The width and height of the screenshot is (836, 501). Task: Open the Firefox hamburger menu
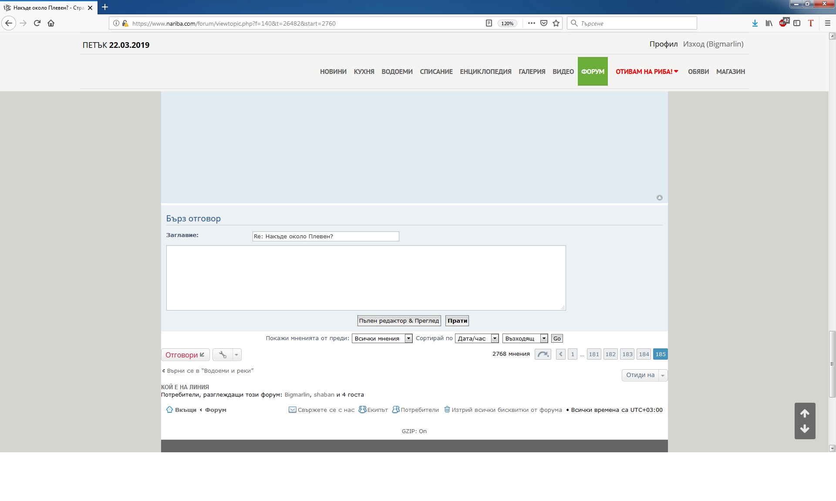(x=828, y=23)
